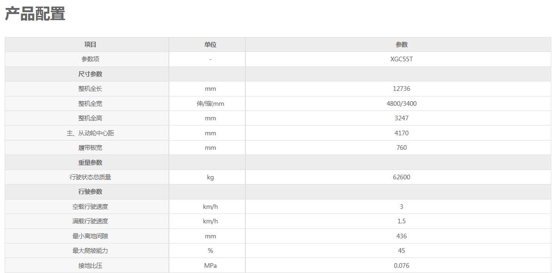Click the 整机全高 row label
This screenshot has width=556, height=273.
click(90, 118)
